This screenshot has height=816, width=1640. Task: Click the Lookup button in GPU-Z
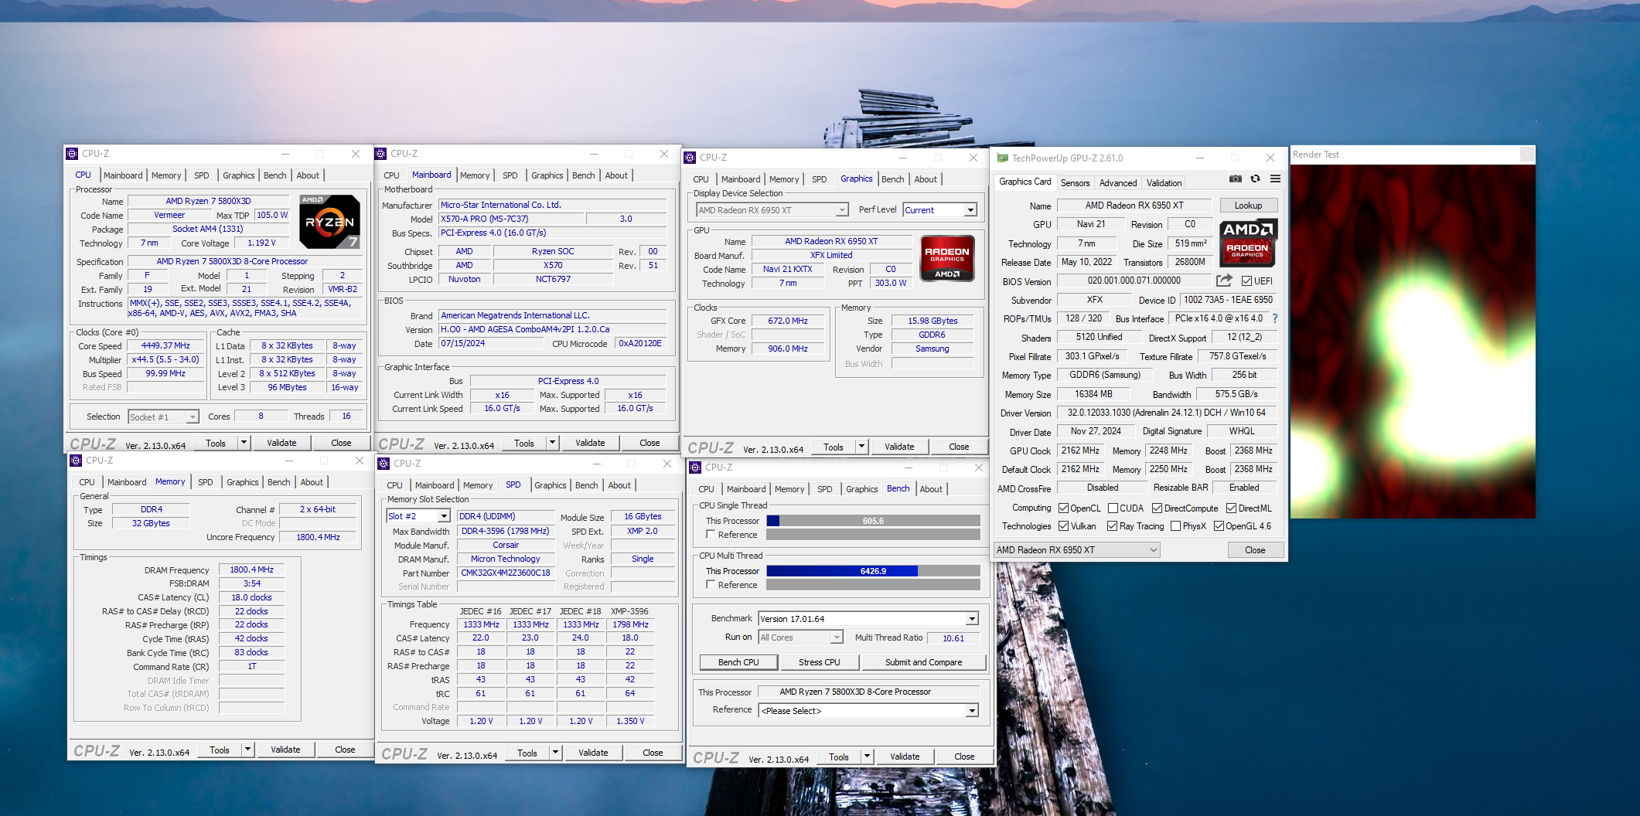(1248, 206)
